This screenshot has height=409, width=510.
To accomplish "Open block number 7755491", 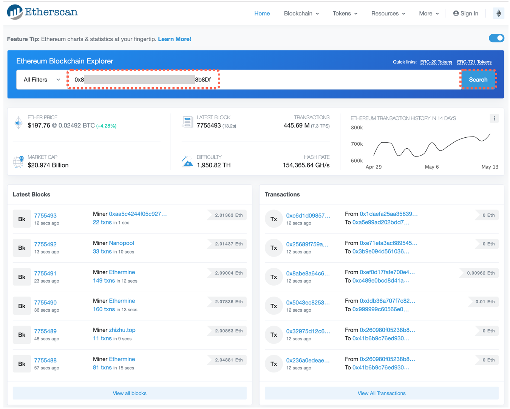I will click(45, 273).
